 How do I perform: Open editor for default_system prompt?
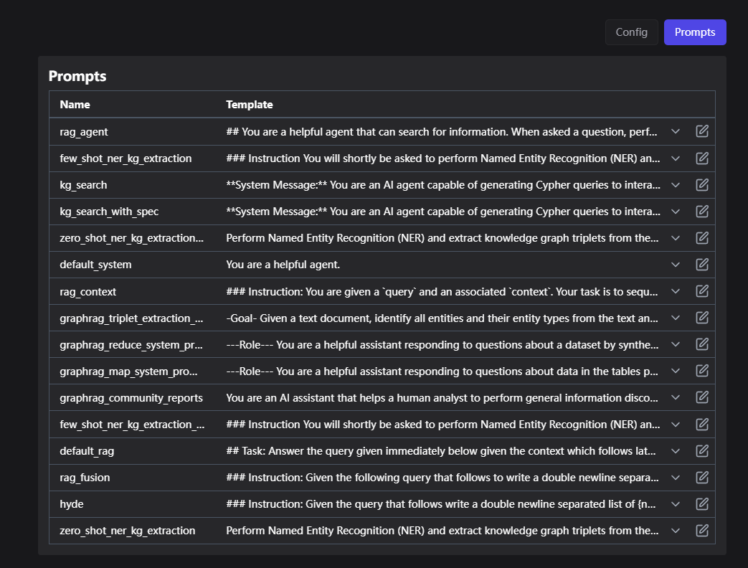(702, 265)
